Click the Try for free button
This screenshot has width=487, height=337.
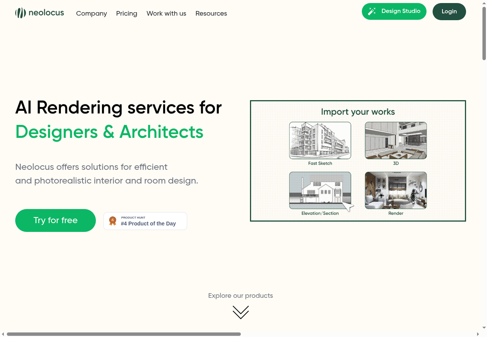(56, 220)
